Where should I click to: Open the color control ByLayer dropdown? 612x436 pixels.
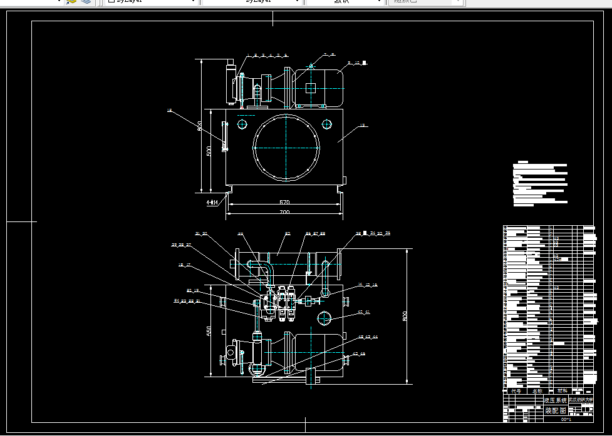(x=151, y=1)
